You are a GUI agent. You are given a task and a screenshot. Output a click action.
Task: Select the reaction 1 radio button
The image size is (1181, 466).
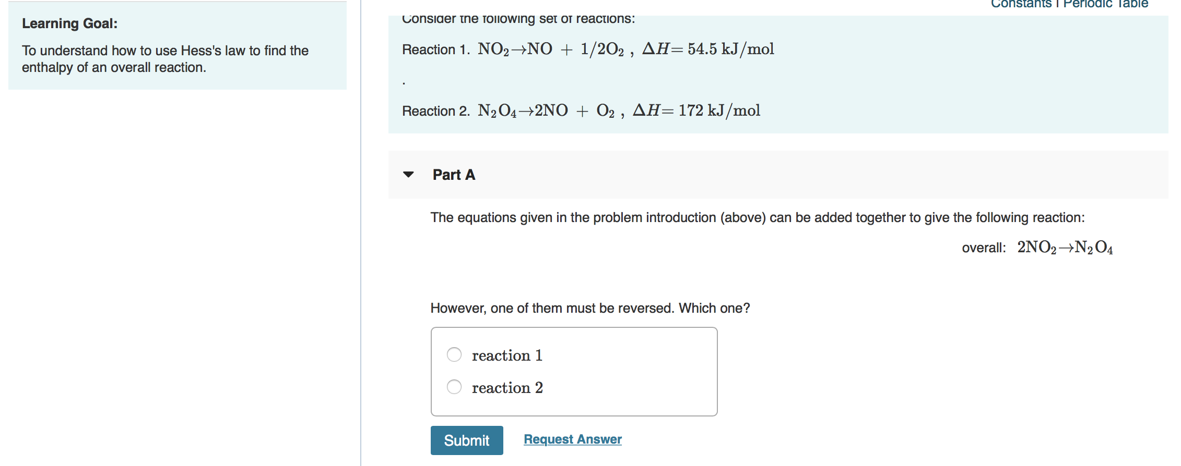click(x=454, y=354)
